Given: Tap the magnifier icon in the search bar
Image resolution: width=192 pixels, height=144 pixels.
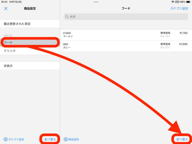Looking at the screenshot, I should (x=67, y=17).
